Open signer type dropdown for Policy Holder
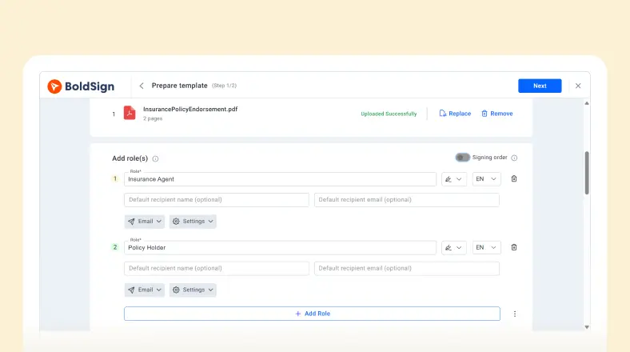This screenshot has width=630, height=352. tap(454, 247)
